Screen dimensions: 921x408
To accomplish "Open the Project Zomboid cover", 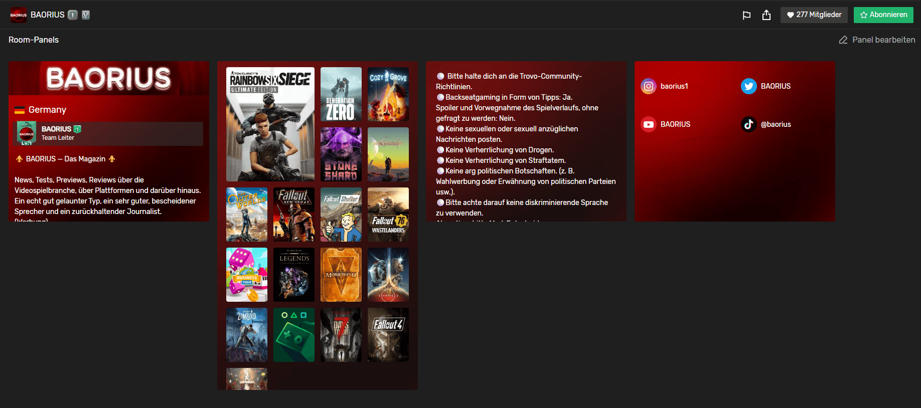I will (247, 335).
